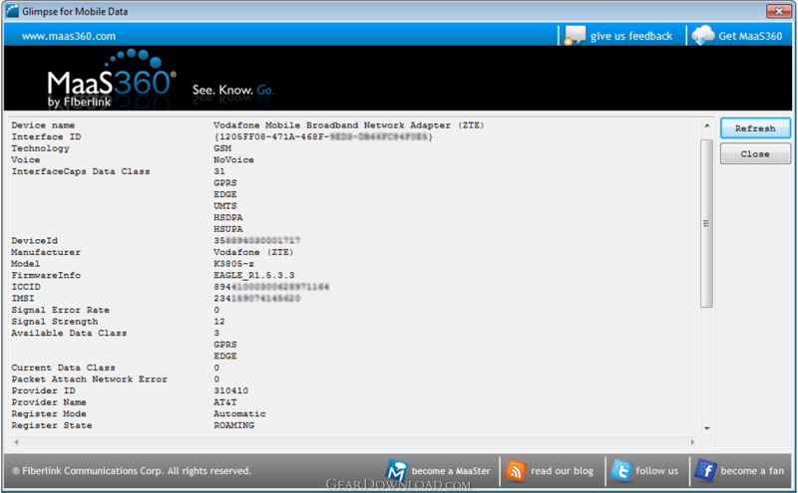Screen dimensions: 798x493
Task: Click the HSUPA data class entry
Action: pos(228,229)
